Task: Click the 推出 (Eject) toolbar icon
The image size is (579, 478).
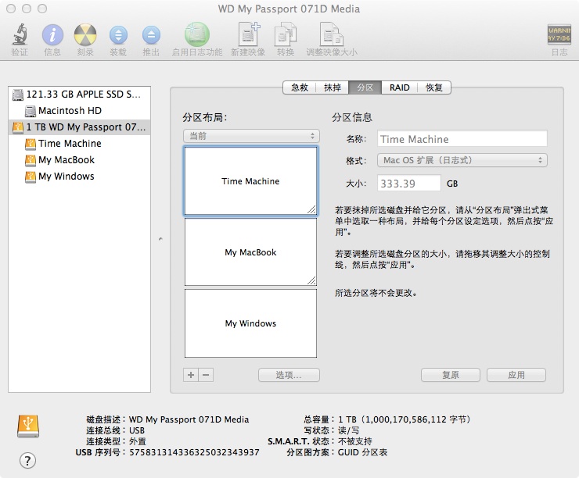Action: [151, 35]
